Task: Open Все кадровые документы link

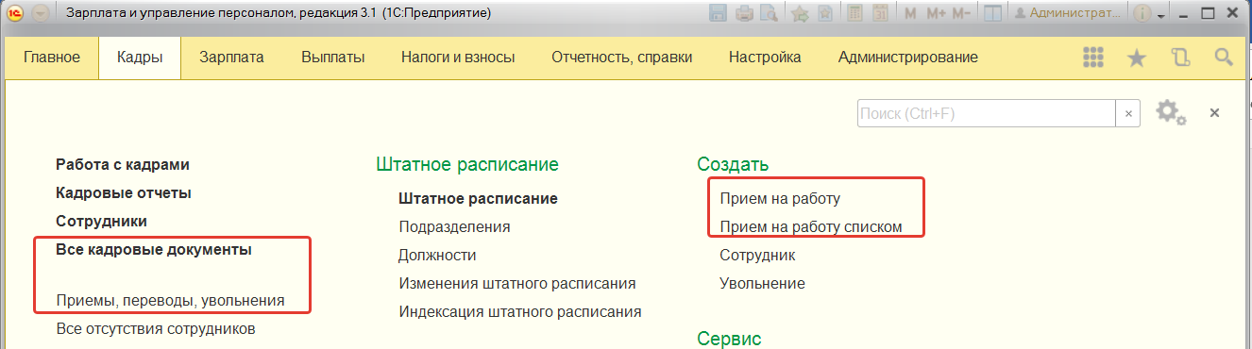Action: coord(154,250)
